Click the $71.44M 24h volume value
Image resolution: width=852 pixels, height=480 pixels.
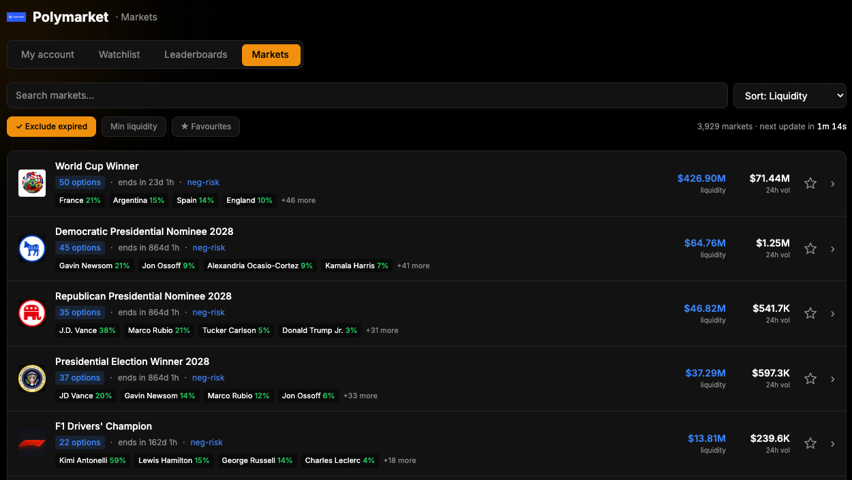pos(770,178)
